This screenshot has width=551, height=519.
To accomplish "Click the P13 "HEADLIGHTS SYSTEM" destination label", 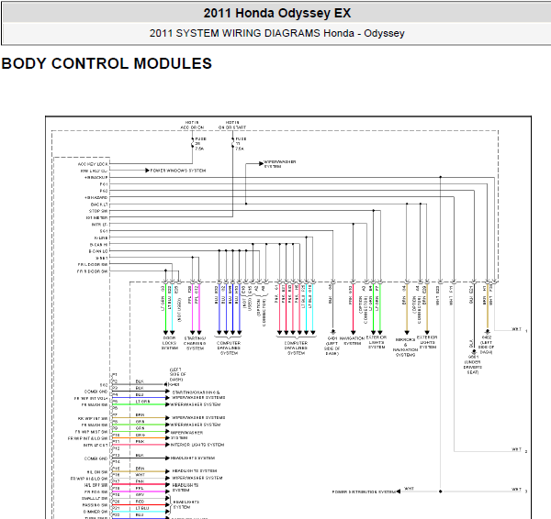I will click(x=193, y=458).
